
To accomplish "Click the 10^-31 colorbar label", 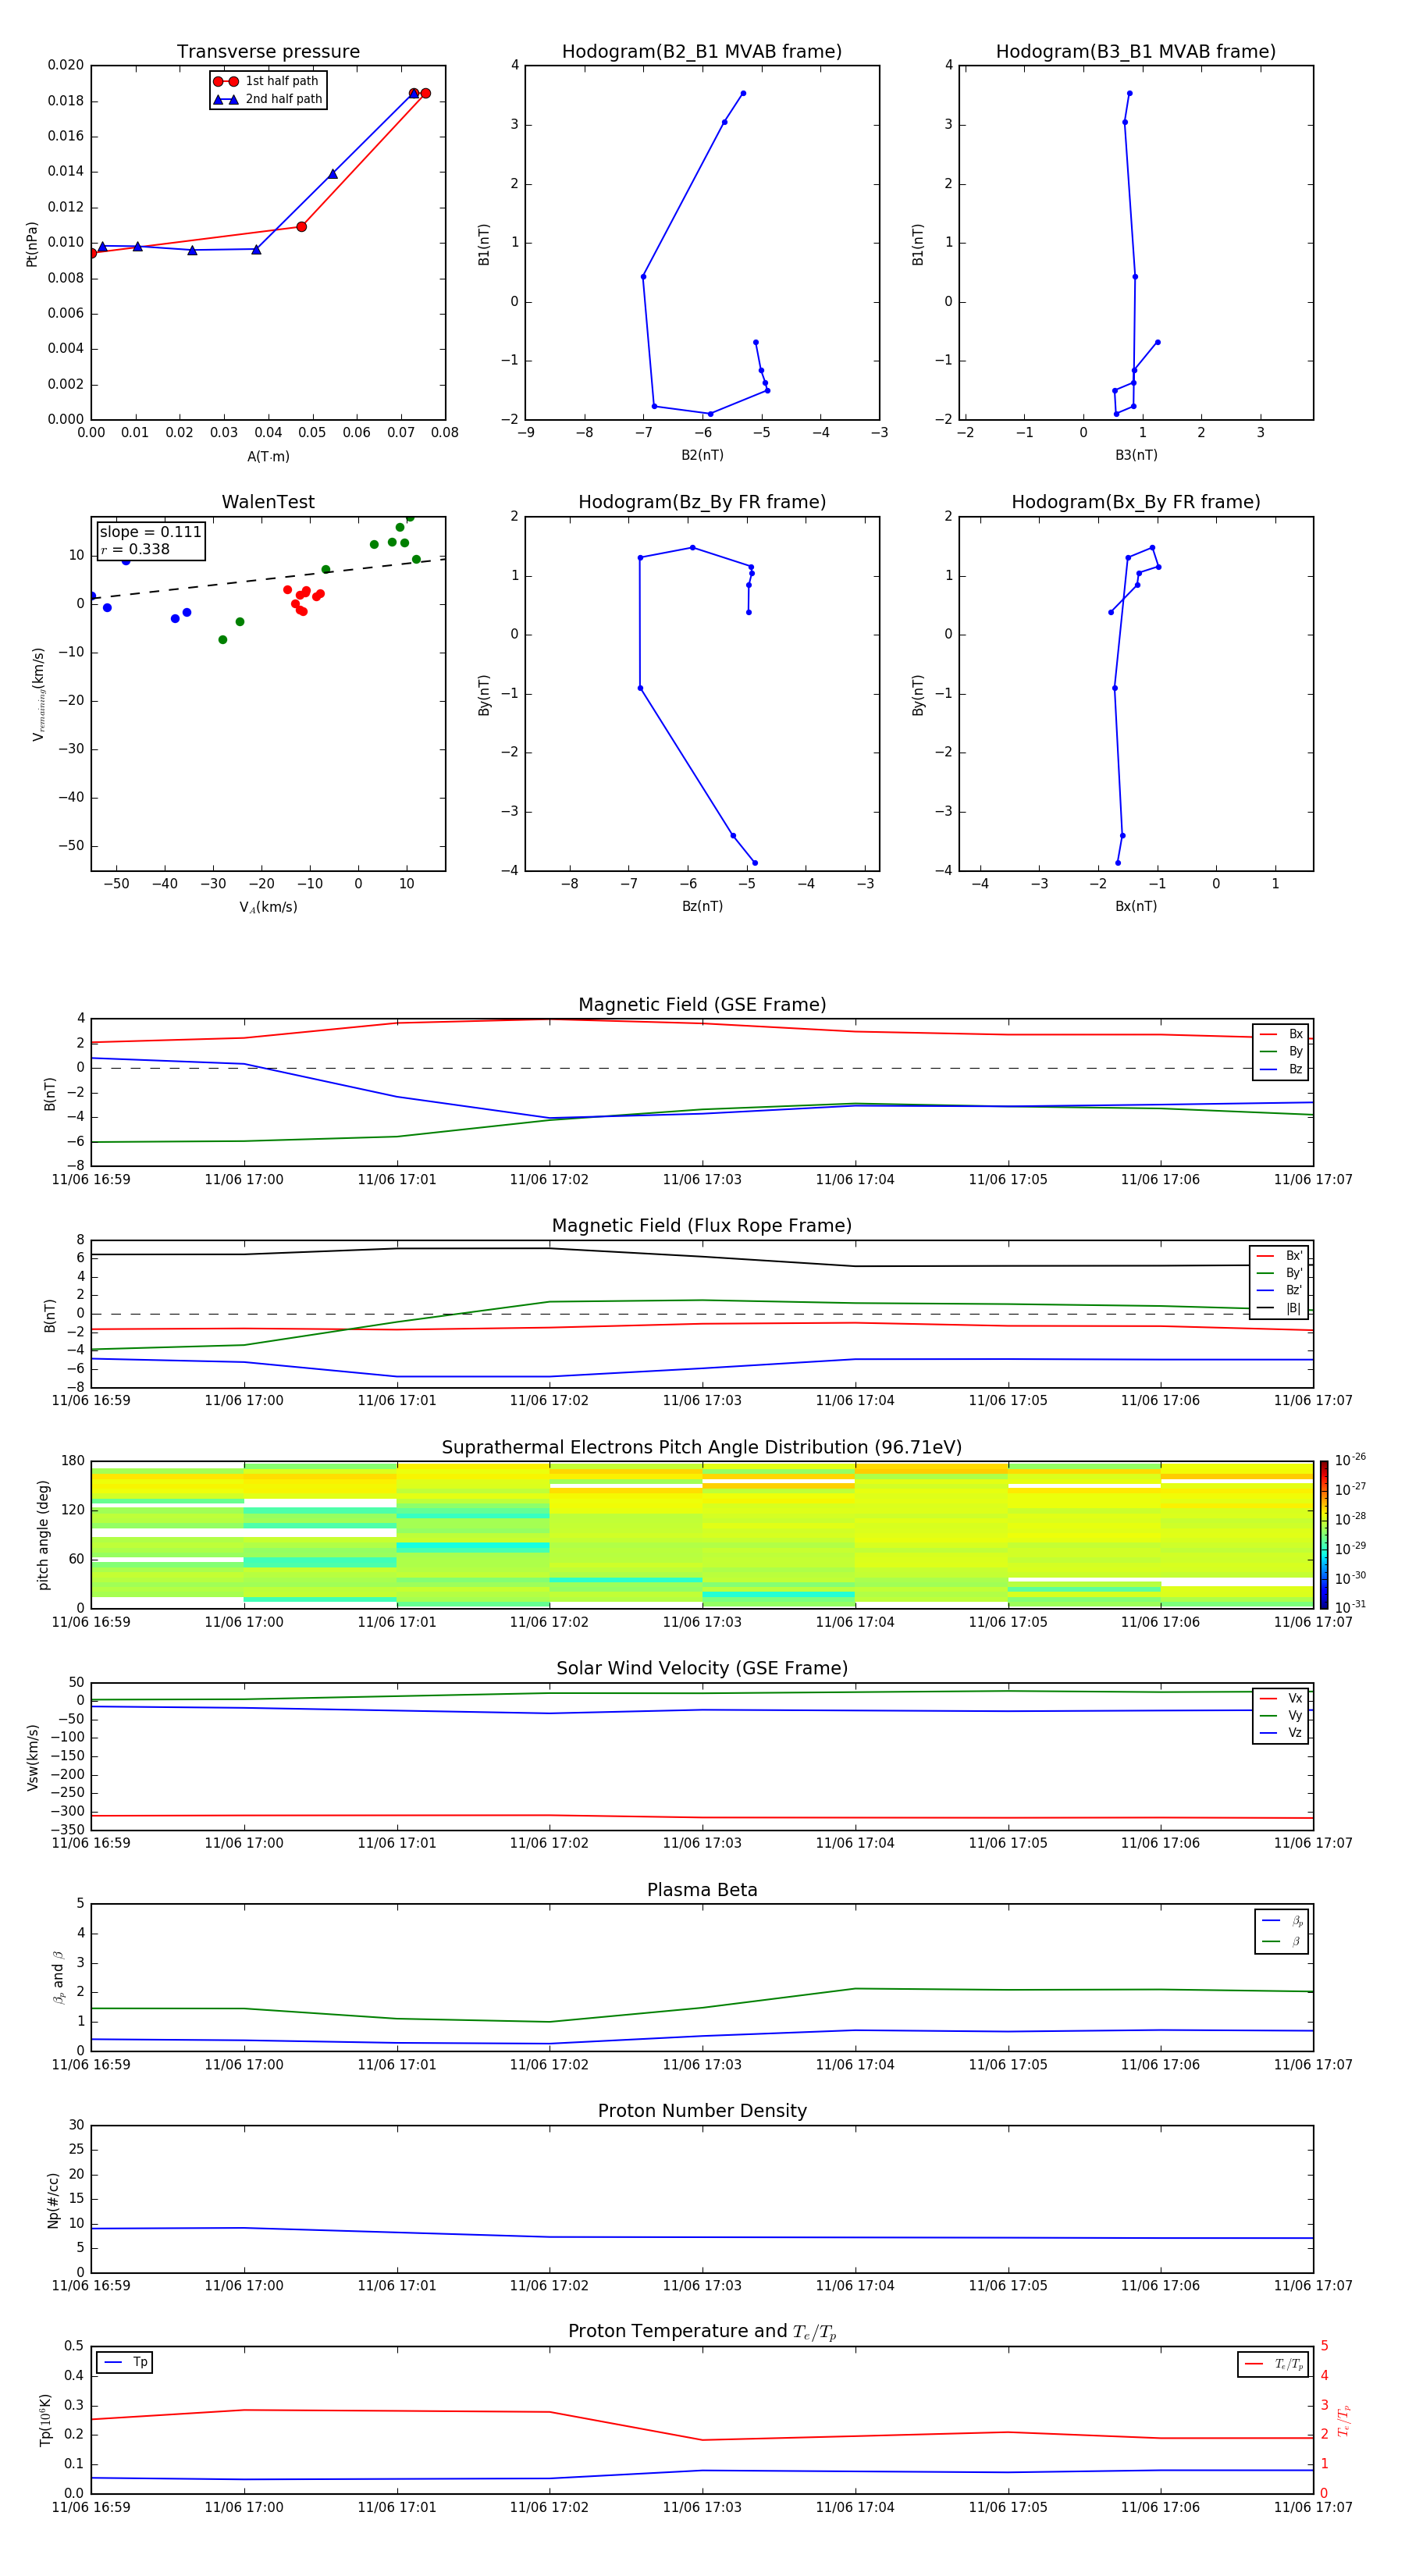I will pyautogui.click(x=1351, y=1607).
